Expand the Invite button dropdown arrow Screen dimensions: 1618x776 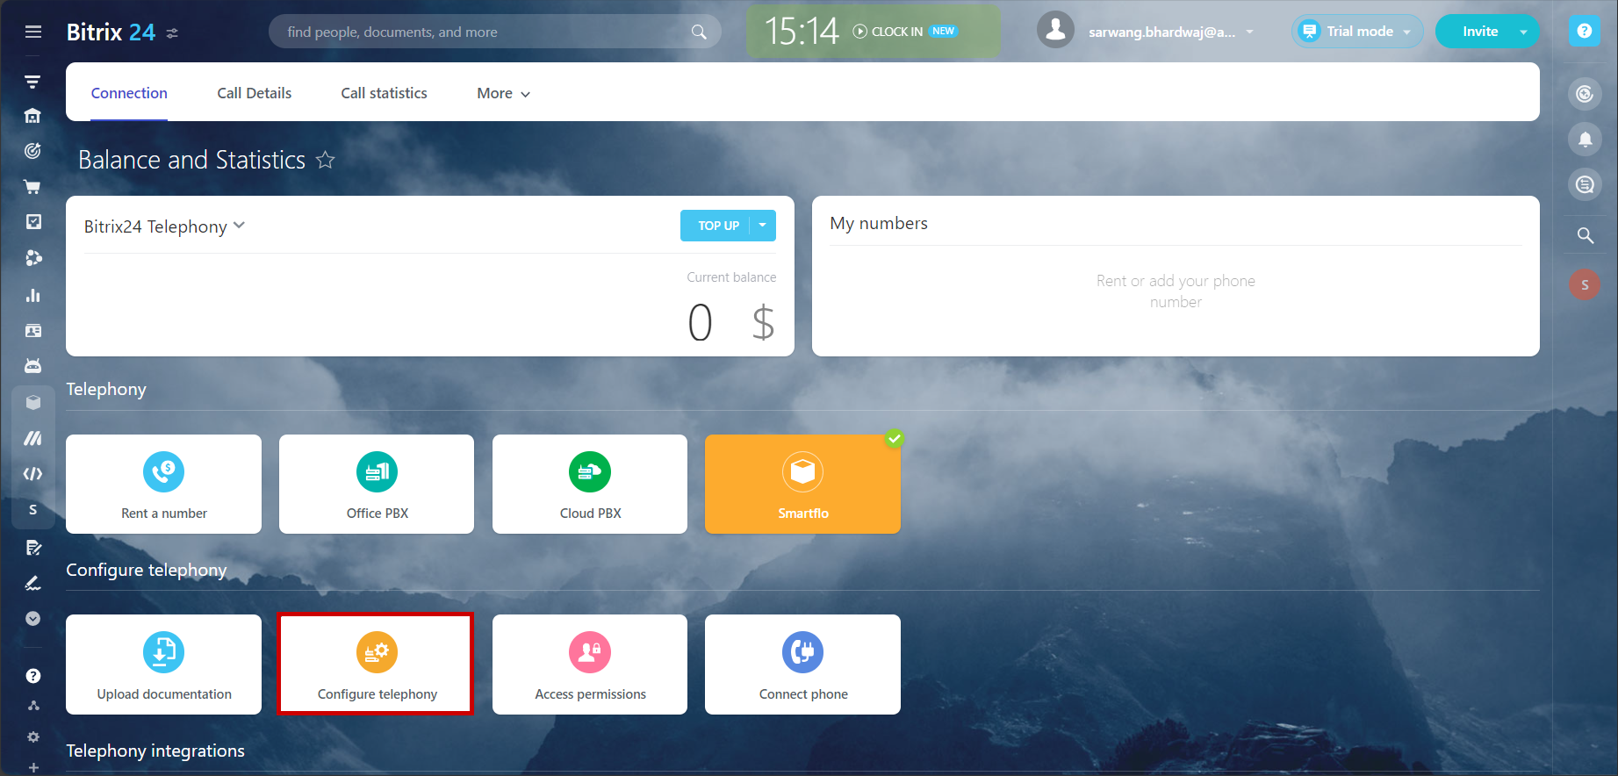click(1524, 32)
